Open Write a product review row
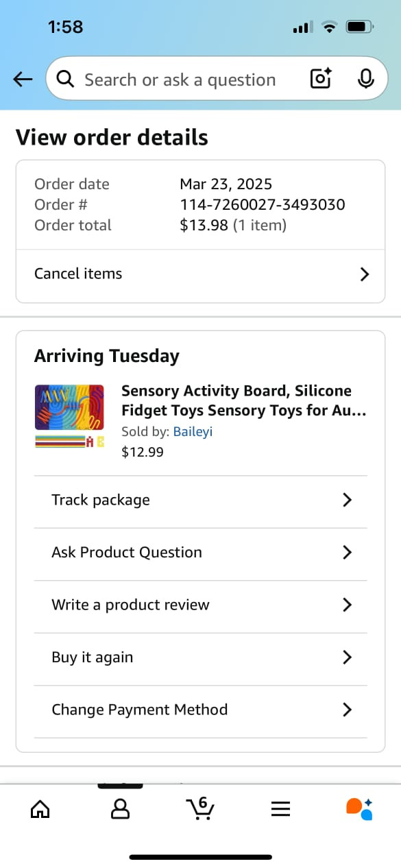This screenshot has width=401, height=868. (x=201, y=605)
